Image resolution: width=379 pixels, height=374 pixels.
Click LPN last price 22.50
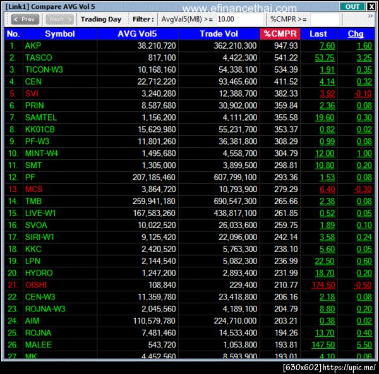point(325,261)
